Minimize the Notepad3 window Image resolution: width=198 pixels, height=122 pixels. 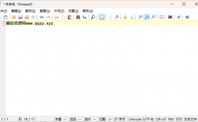pyautogui.click(x=172, y=4)
